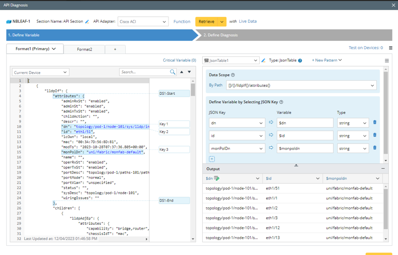398x255 pixels.
Task: Click the $id variable input field
Action: 305,135
